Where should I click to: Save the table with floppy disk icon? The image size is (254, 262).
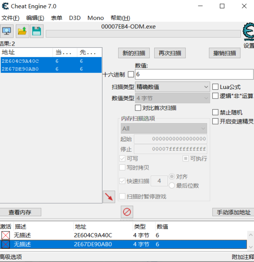point(37,31)
